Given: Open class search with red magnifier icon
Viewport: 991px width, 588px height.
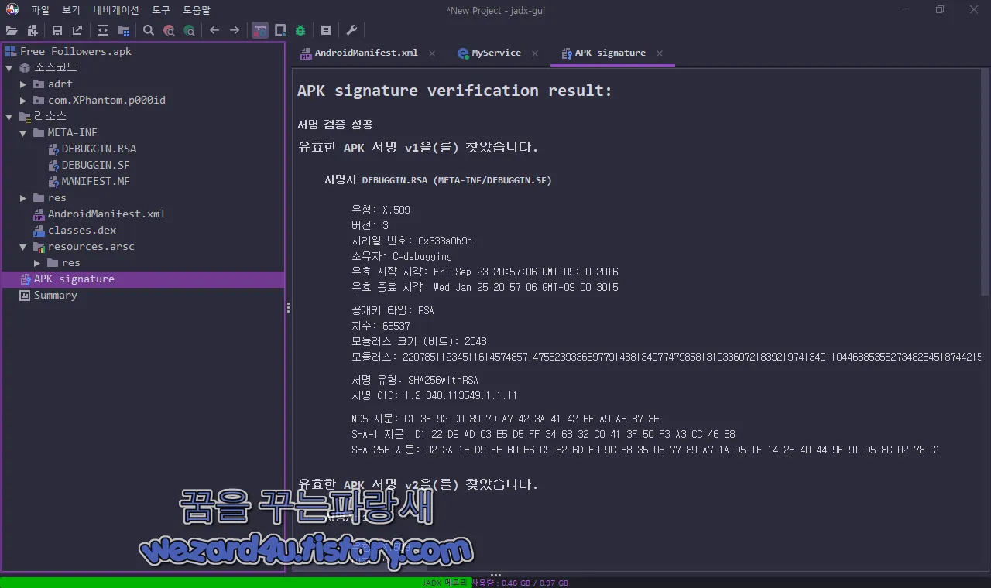Looking at the screenshot, I should (169, 30).
